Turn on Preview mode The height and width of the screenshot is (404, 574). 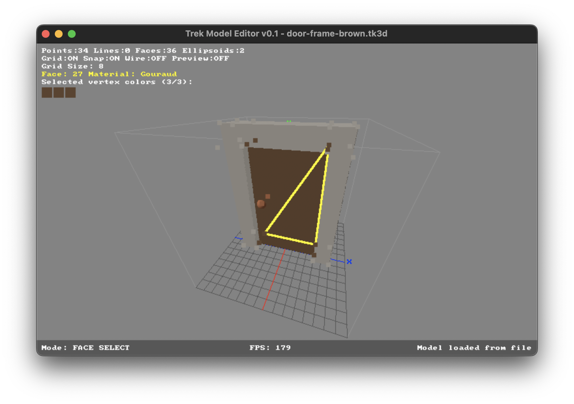201,58
